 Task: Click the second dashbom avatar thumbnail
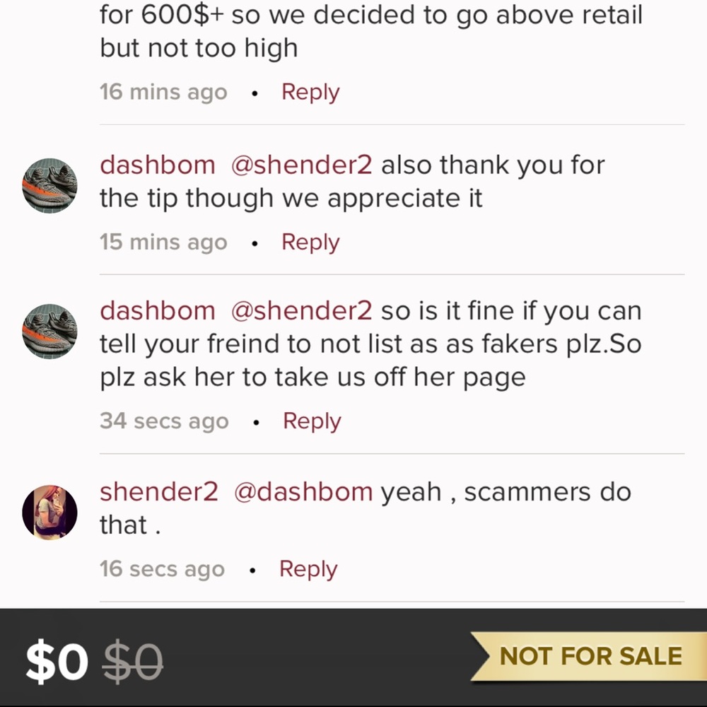click(49, 331)
